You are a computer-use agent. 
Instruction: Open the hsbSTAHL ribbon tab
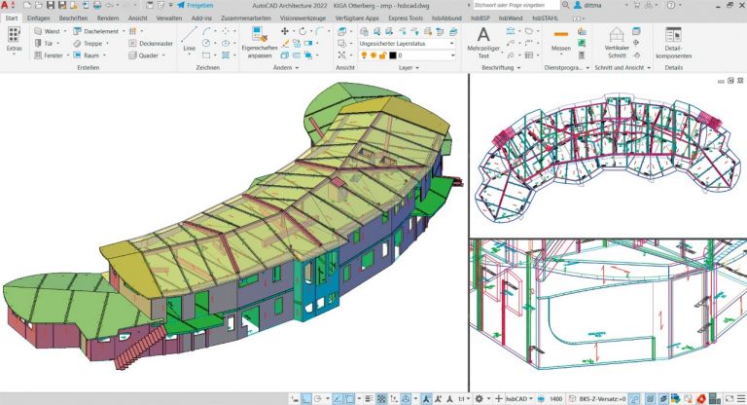pyautogui.click(x=547, y=18)
